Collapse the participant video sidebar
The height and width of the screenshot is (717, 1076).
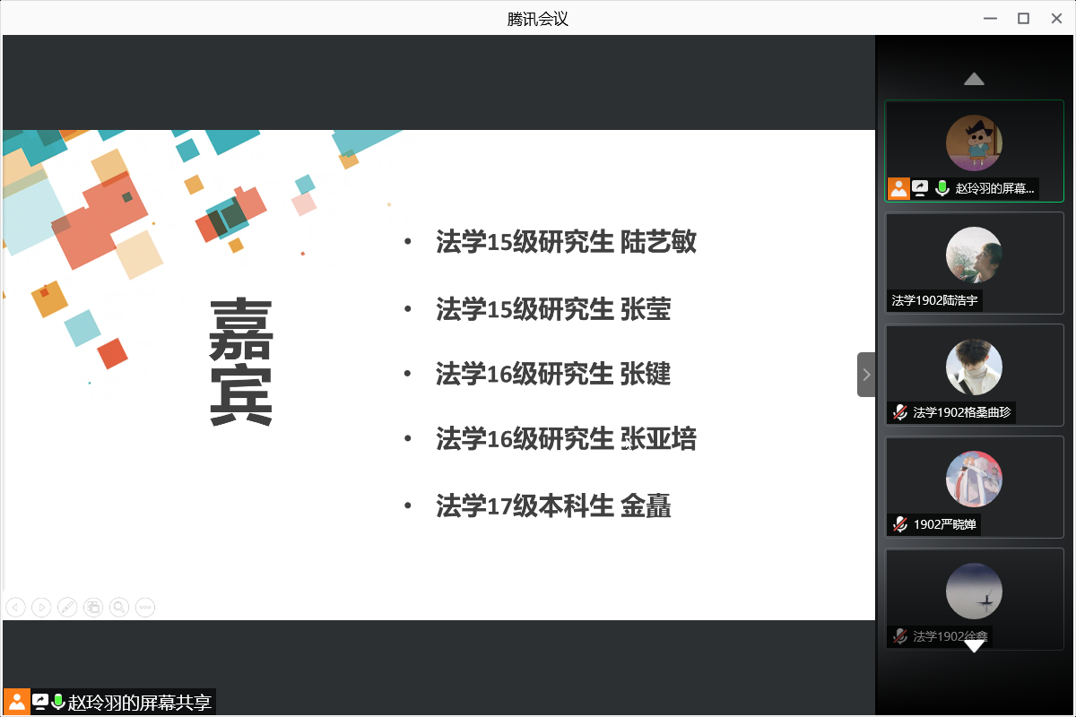coord(866,375)
